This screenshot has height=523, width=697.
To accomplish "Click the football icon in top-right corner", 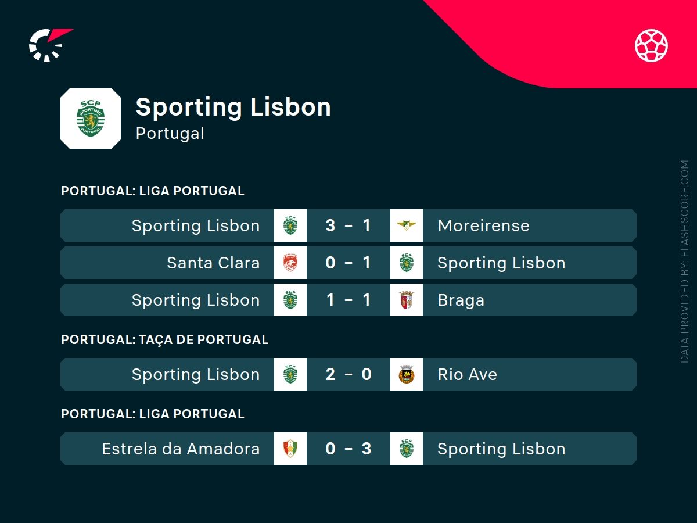I will [651, 45].
